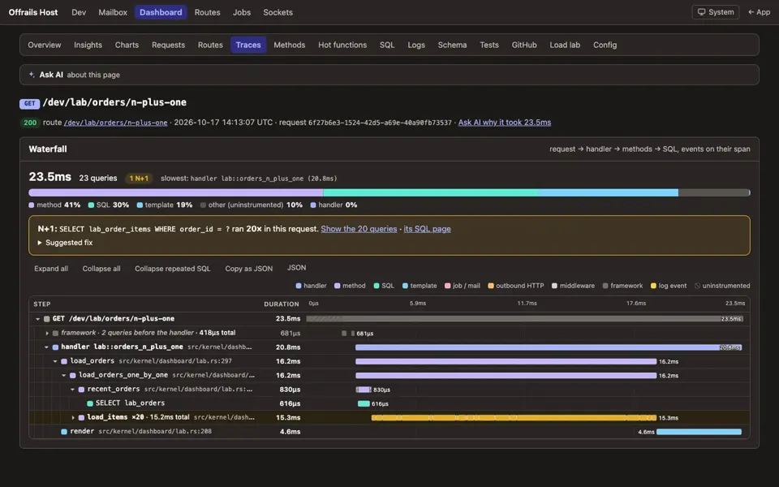Click Copy as JSON
The image size is (779, 487).
click(x=248, y=269)
